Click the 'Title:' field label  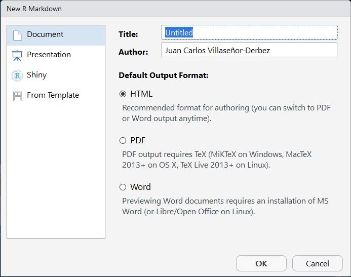pyautogui.click(x=128, y=34)
